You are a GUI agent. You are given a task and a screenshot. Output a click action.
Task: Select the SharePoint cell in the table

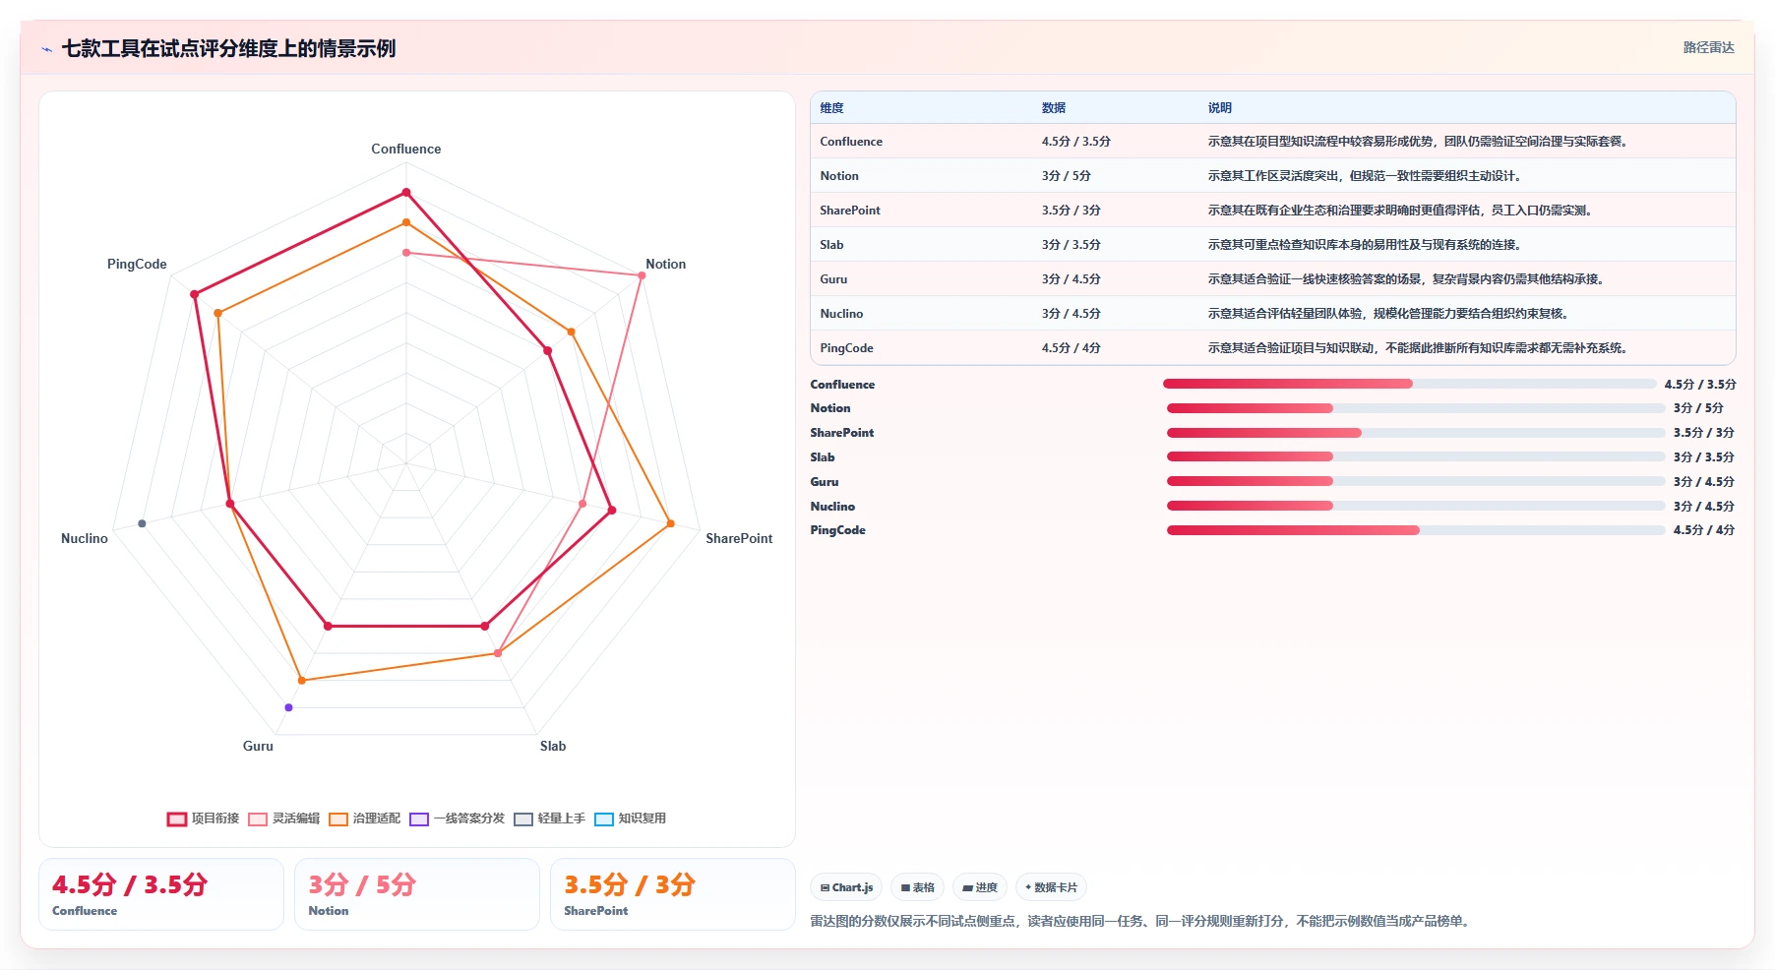(x=850, y=211)
